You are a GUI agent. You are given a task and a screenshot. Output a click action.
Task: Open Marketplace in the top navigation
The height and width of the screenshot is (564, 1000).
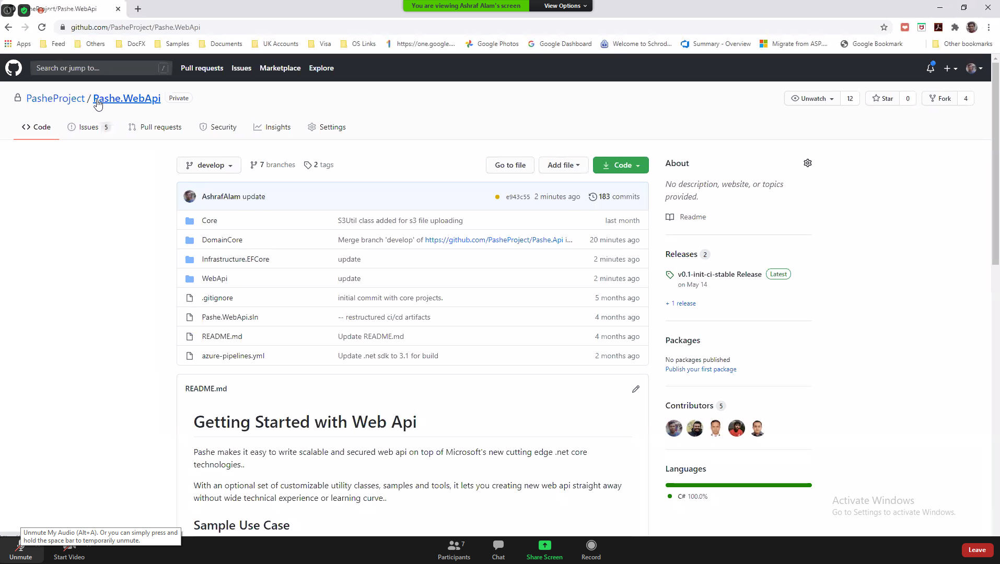[x=280, y=68]
